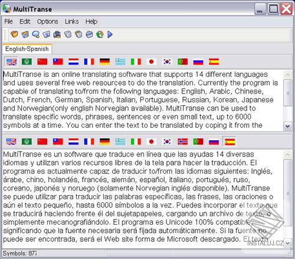This screenshot has width=295, height=259.
Task: Click into the English source text box
Action: [143, 100]
